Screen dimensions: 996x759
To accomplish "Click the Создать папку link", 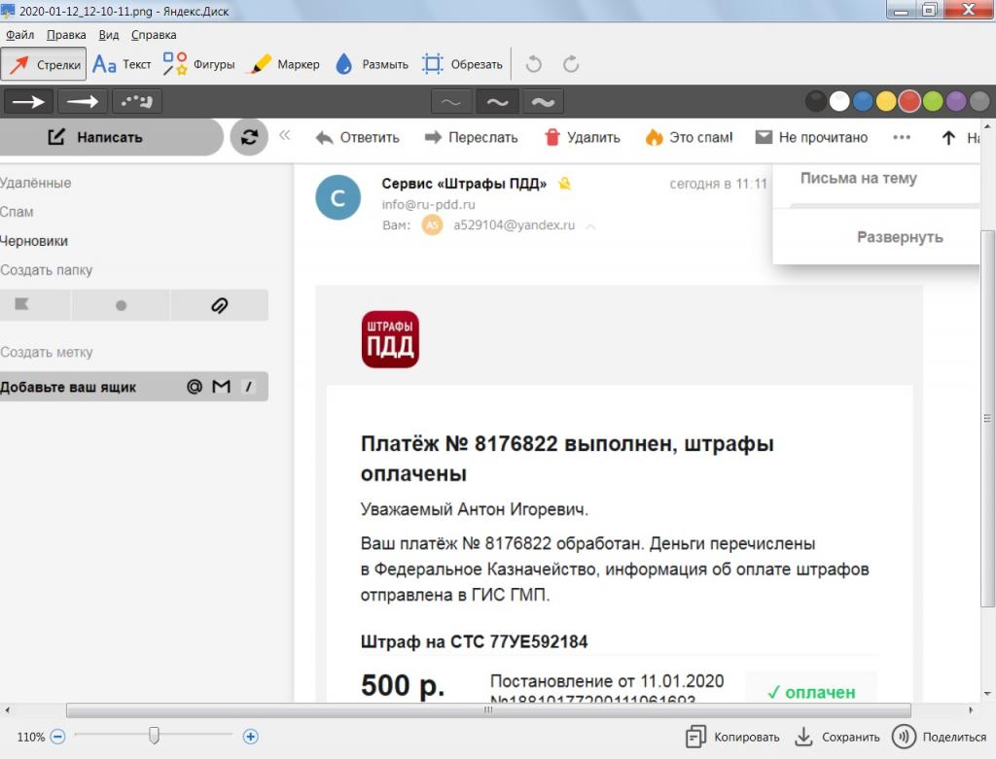I will click(47, 270).
